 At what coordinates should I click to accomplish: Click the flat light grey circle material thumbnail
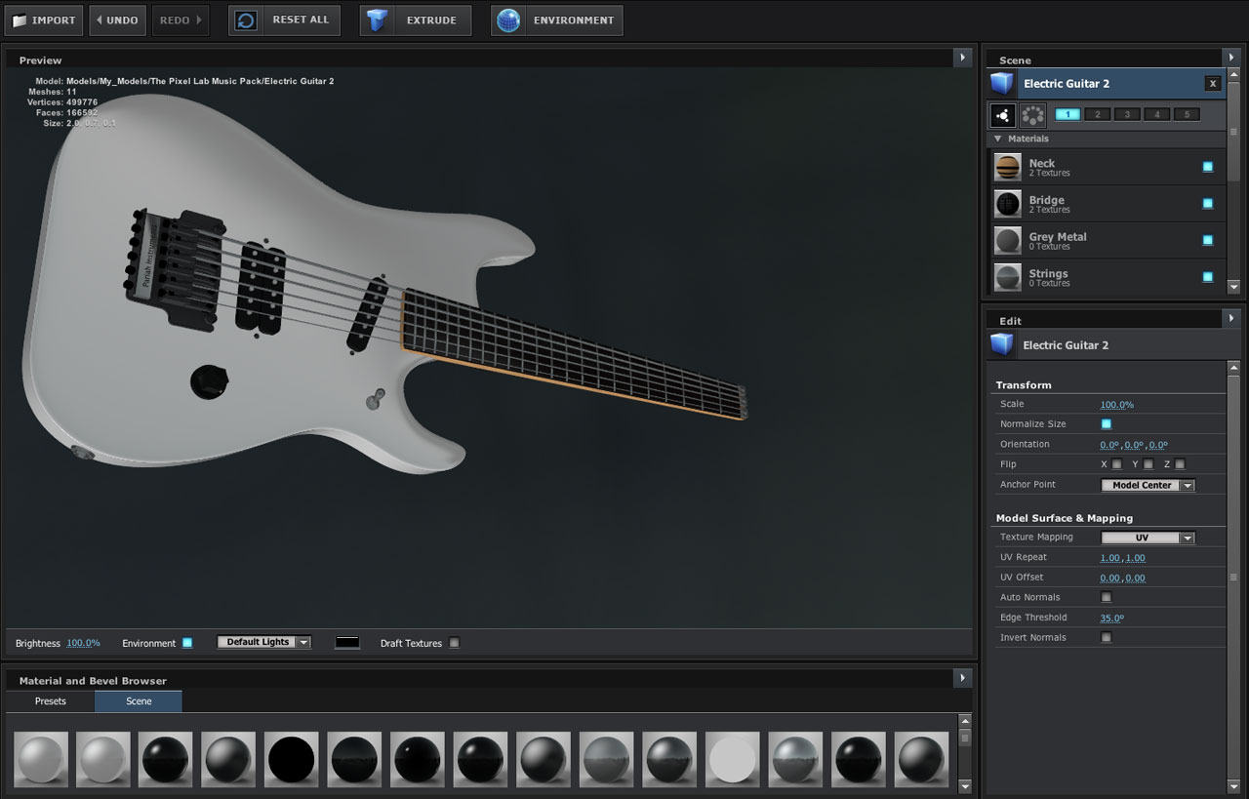tap(732, 759)
